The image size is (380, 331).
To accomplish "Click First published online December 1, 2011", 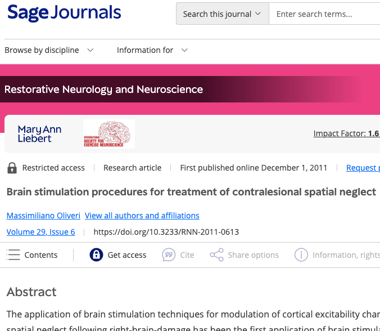I will click(254, 168).
